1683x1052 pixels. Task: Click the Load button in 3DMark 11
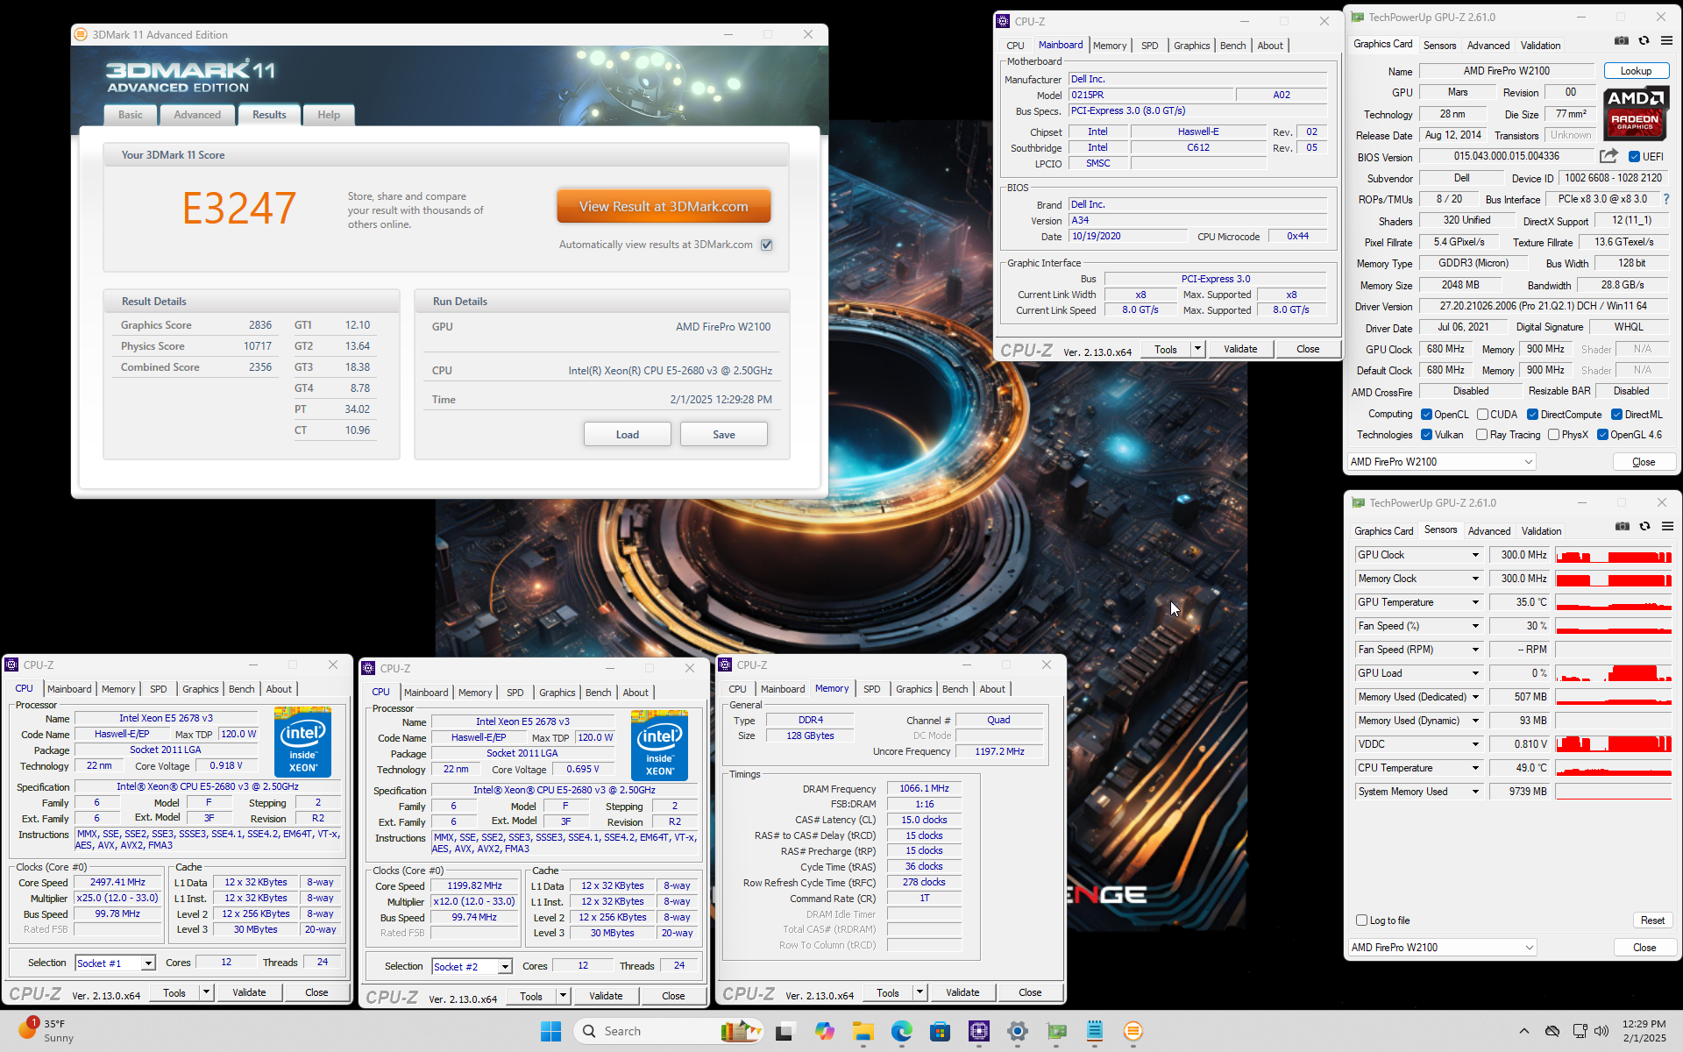click(628, 435)
